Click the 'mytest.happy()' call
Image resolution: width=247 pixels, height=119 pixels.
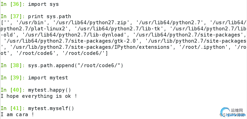[x=49, y=90]
